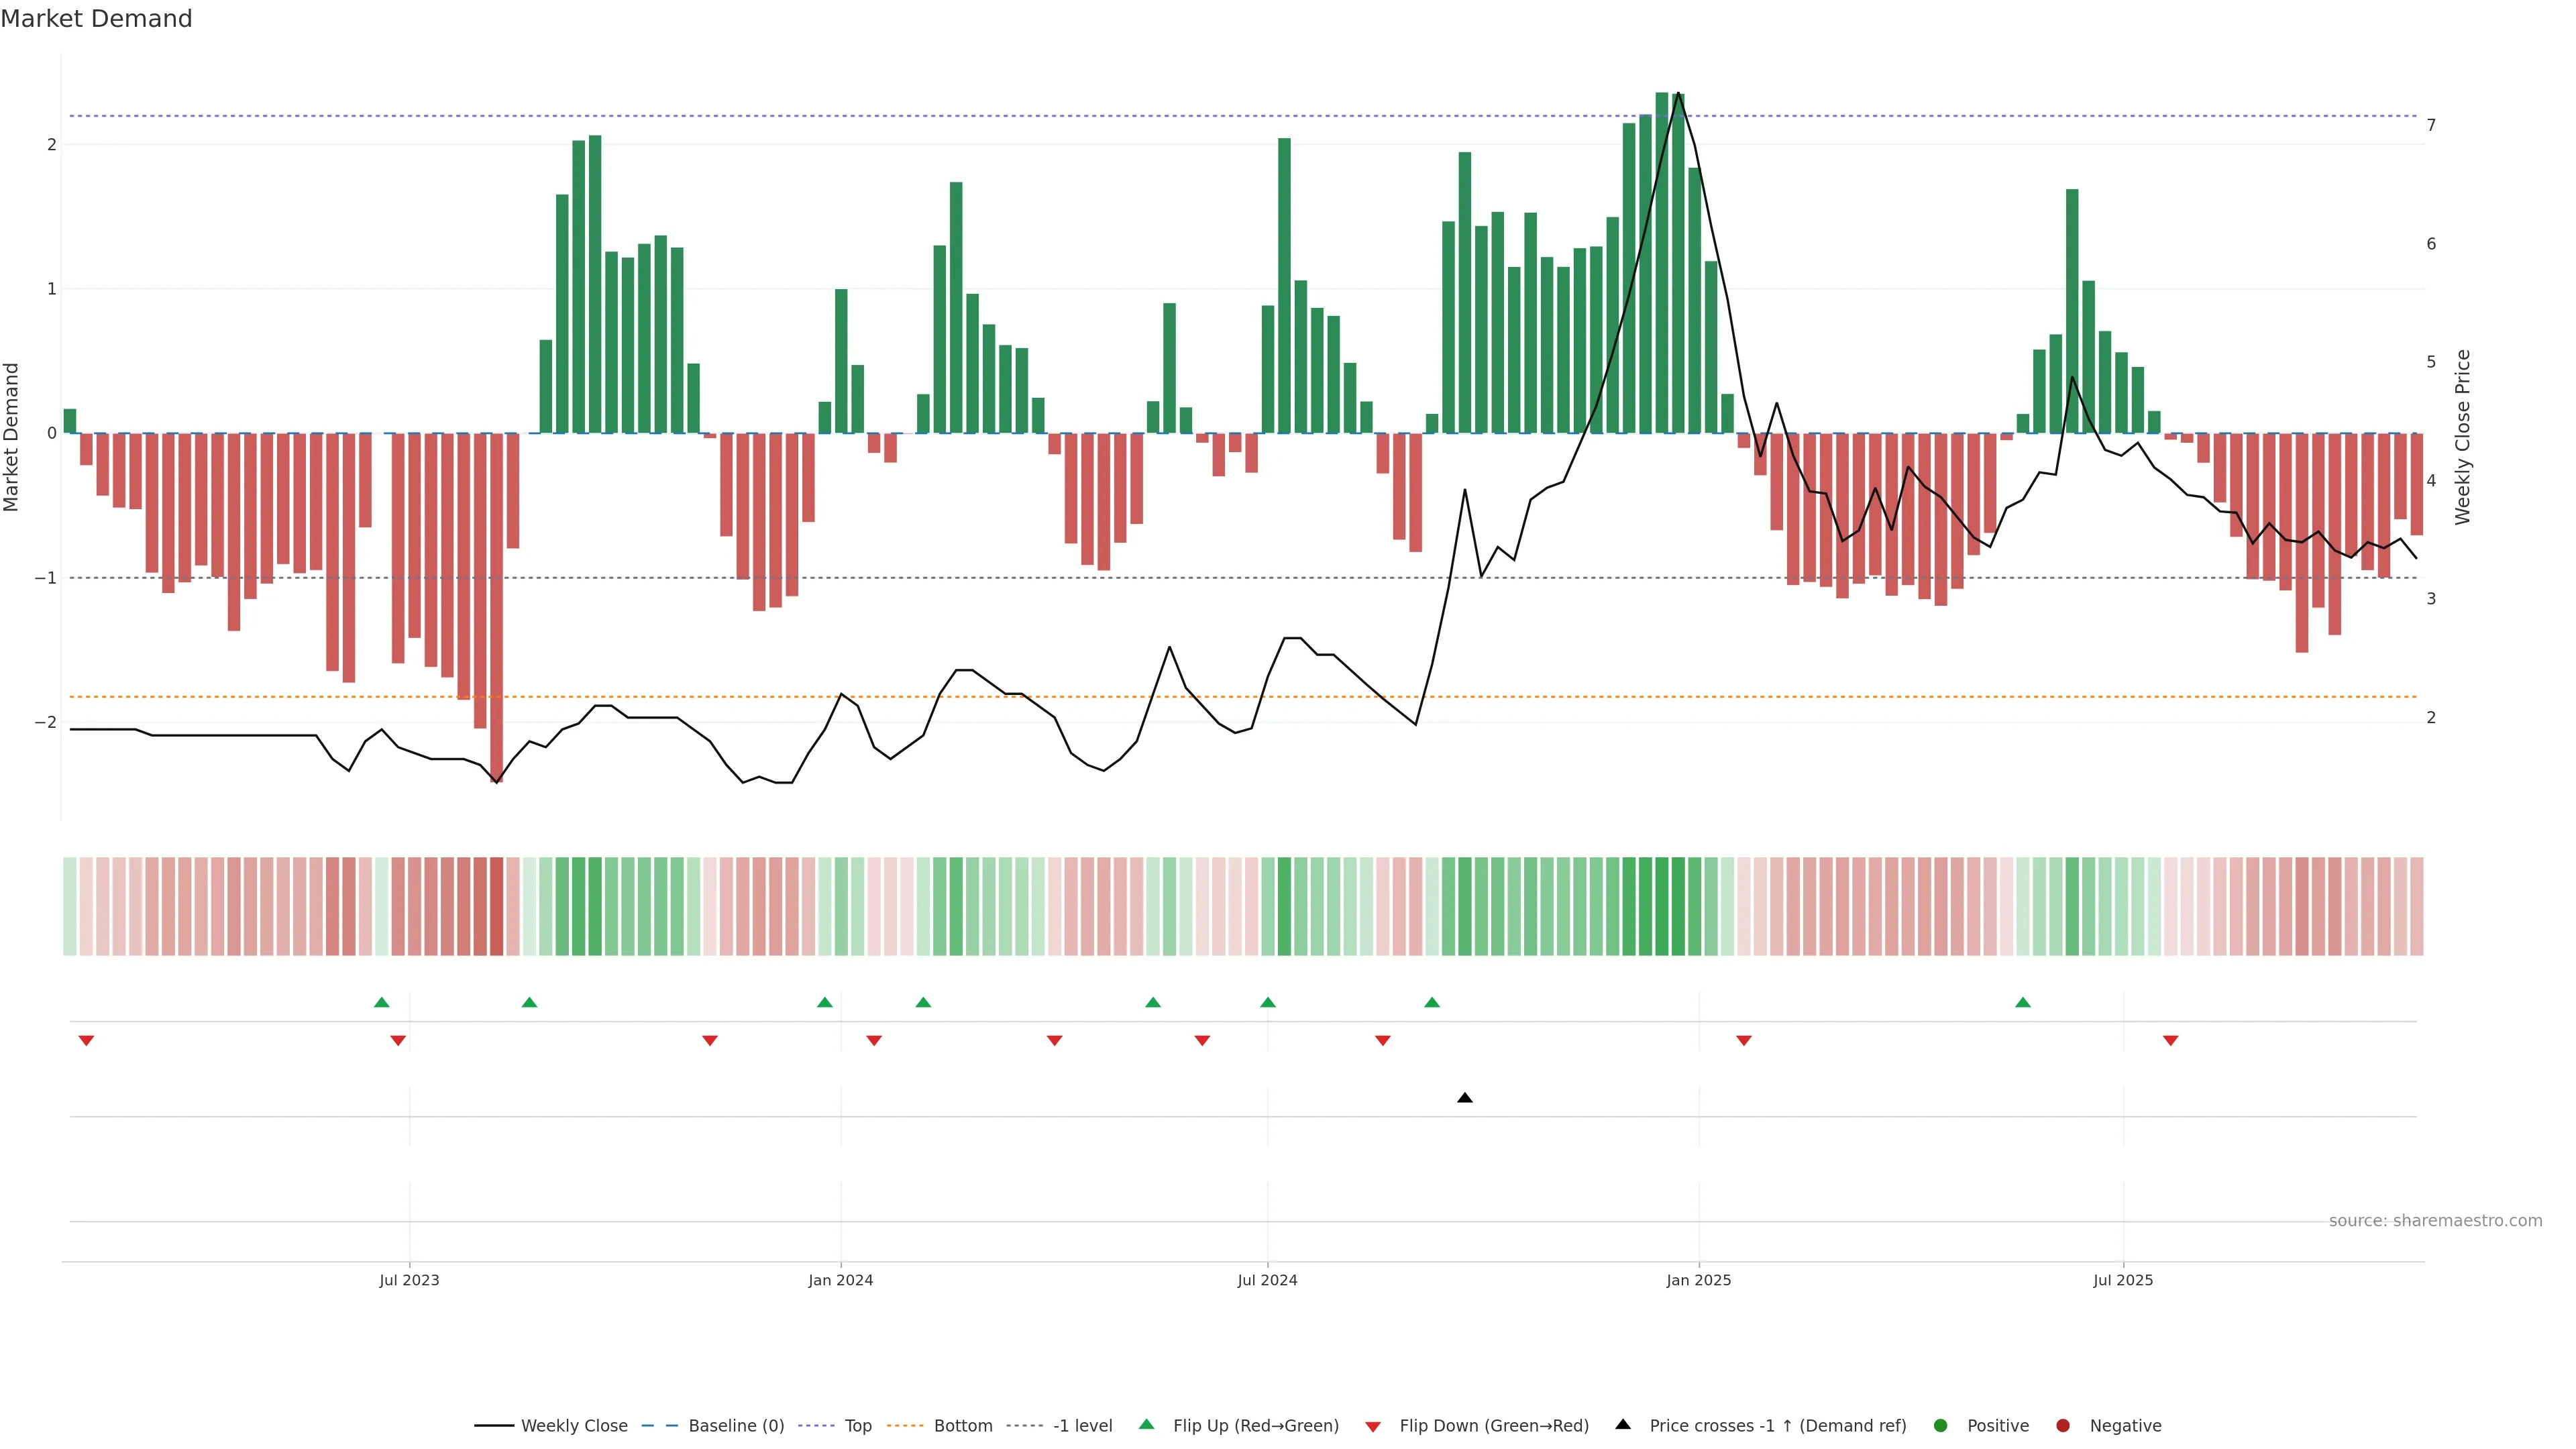Click the Weekly Close Price axis title
2576x1449 pixels.
[2462, 437]
